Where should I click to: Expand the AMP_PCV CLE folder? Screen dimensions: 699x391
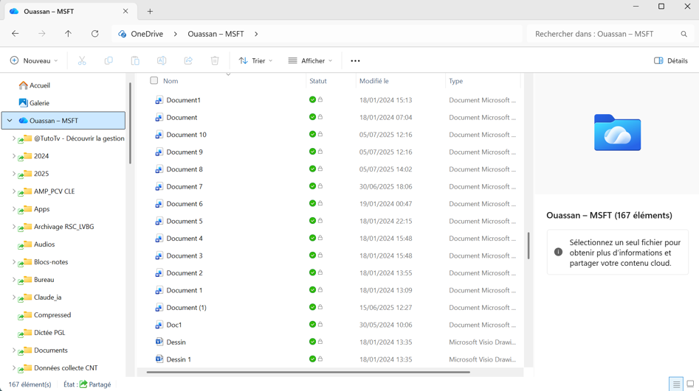(14, 191)
